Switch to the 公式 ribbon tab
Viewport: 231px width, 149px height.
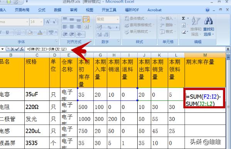42,10
